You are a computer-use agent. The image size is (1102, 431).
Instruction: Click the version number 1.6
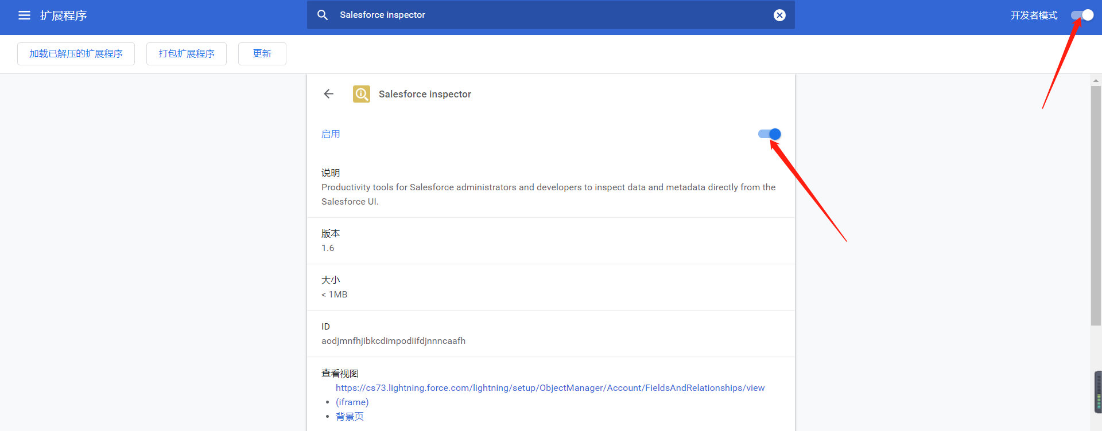(x=328, y=248)
